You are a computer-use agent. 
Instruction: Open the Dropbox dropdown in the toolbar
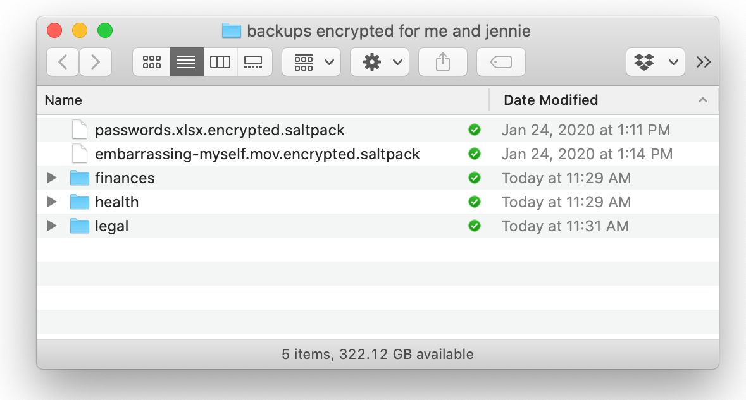(x=655, y=61)
